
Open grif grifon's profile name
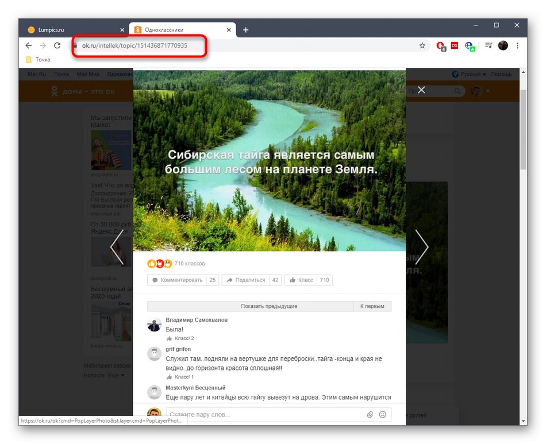[178, 349]
